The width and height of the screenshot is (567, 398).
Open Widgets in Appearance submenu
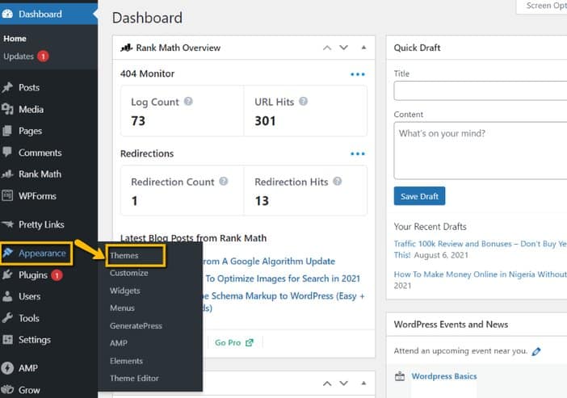(124, 291)
